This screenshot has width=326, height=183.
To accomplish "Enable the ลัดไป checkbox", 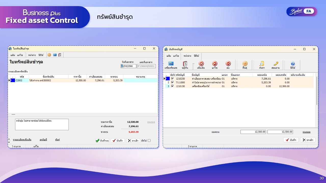I will point(150,140).
